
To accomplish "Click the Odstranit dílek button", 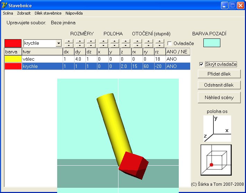I will click(x=219, y=85).
